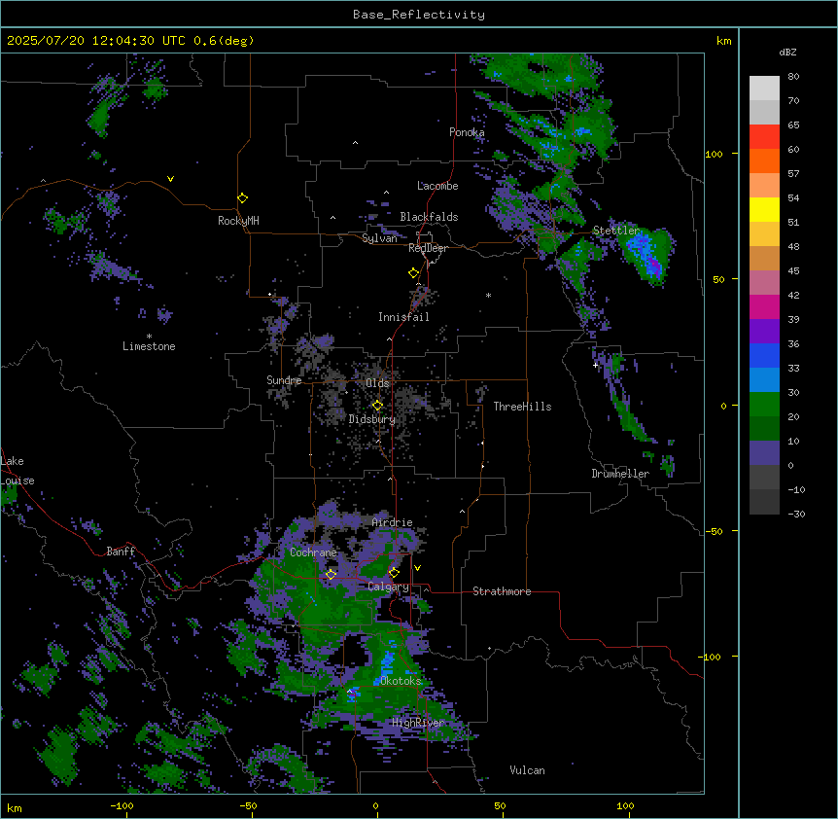Click the Banff label
Viewport: 838px width, 819px height.
[121, 552]
